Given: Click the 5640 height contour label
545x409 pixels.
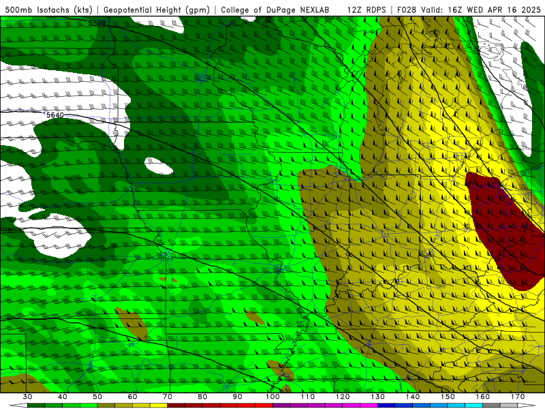Looking at the screenshot, I should 55,115.
